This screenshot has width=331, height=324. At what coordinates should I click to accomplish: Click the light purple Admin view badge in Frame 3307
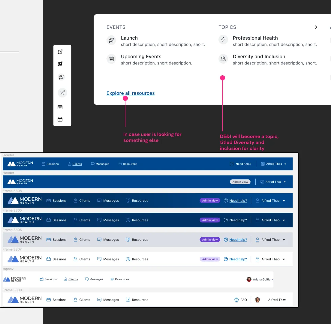click(210, 259)
